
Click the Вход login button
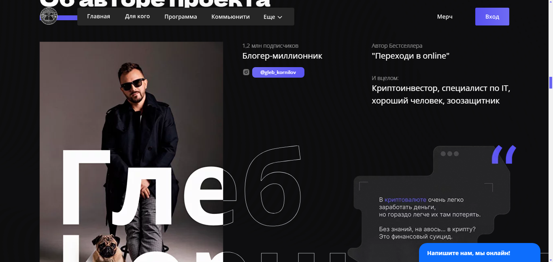click(x=492, y=17)
